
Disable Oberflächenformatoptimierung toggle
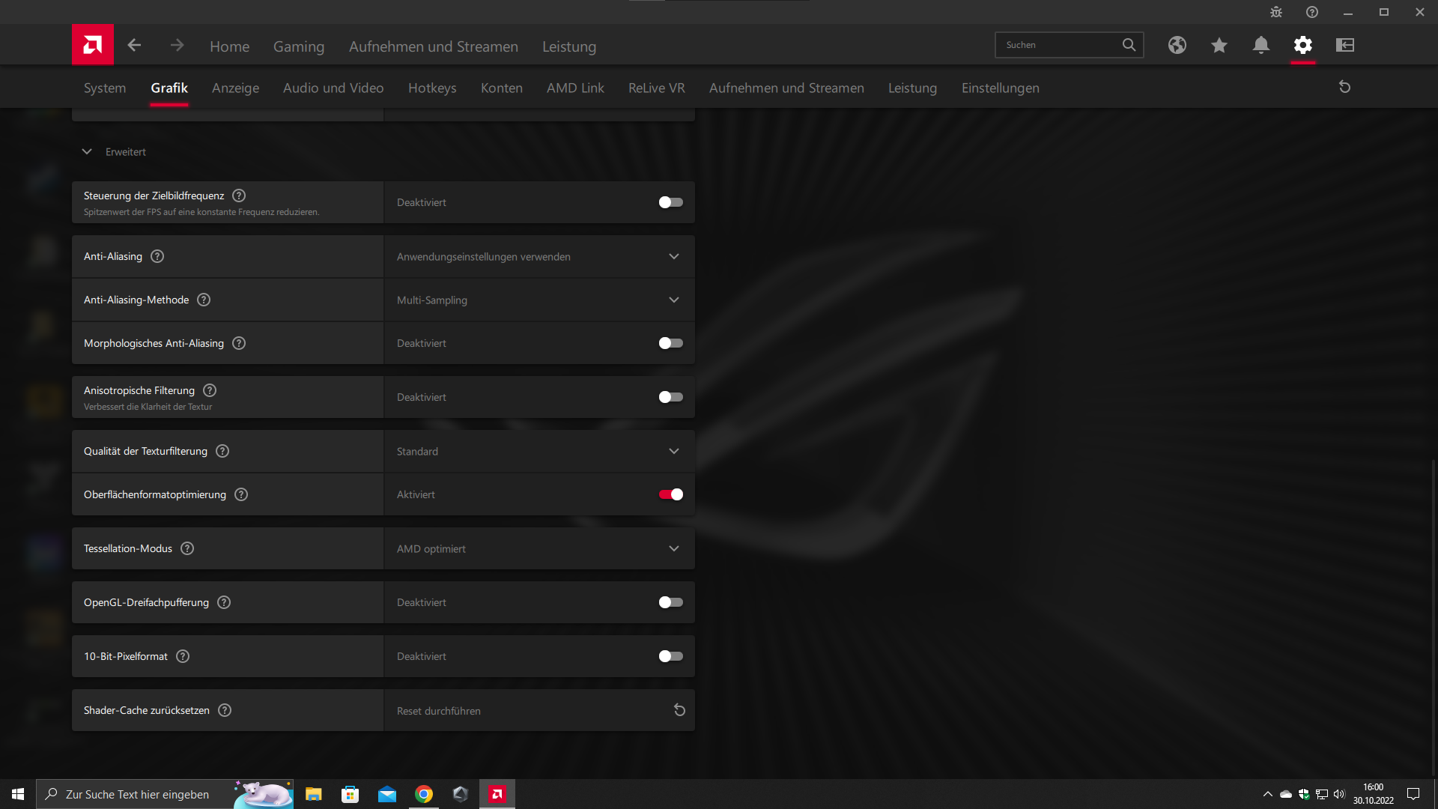(x=670, y=494)
